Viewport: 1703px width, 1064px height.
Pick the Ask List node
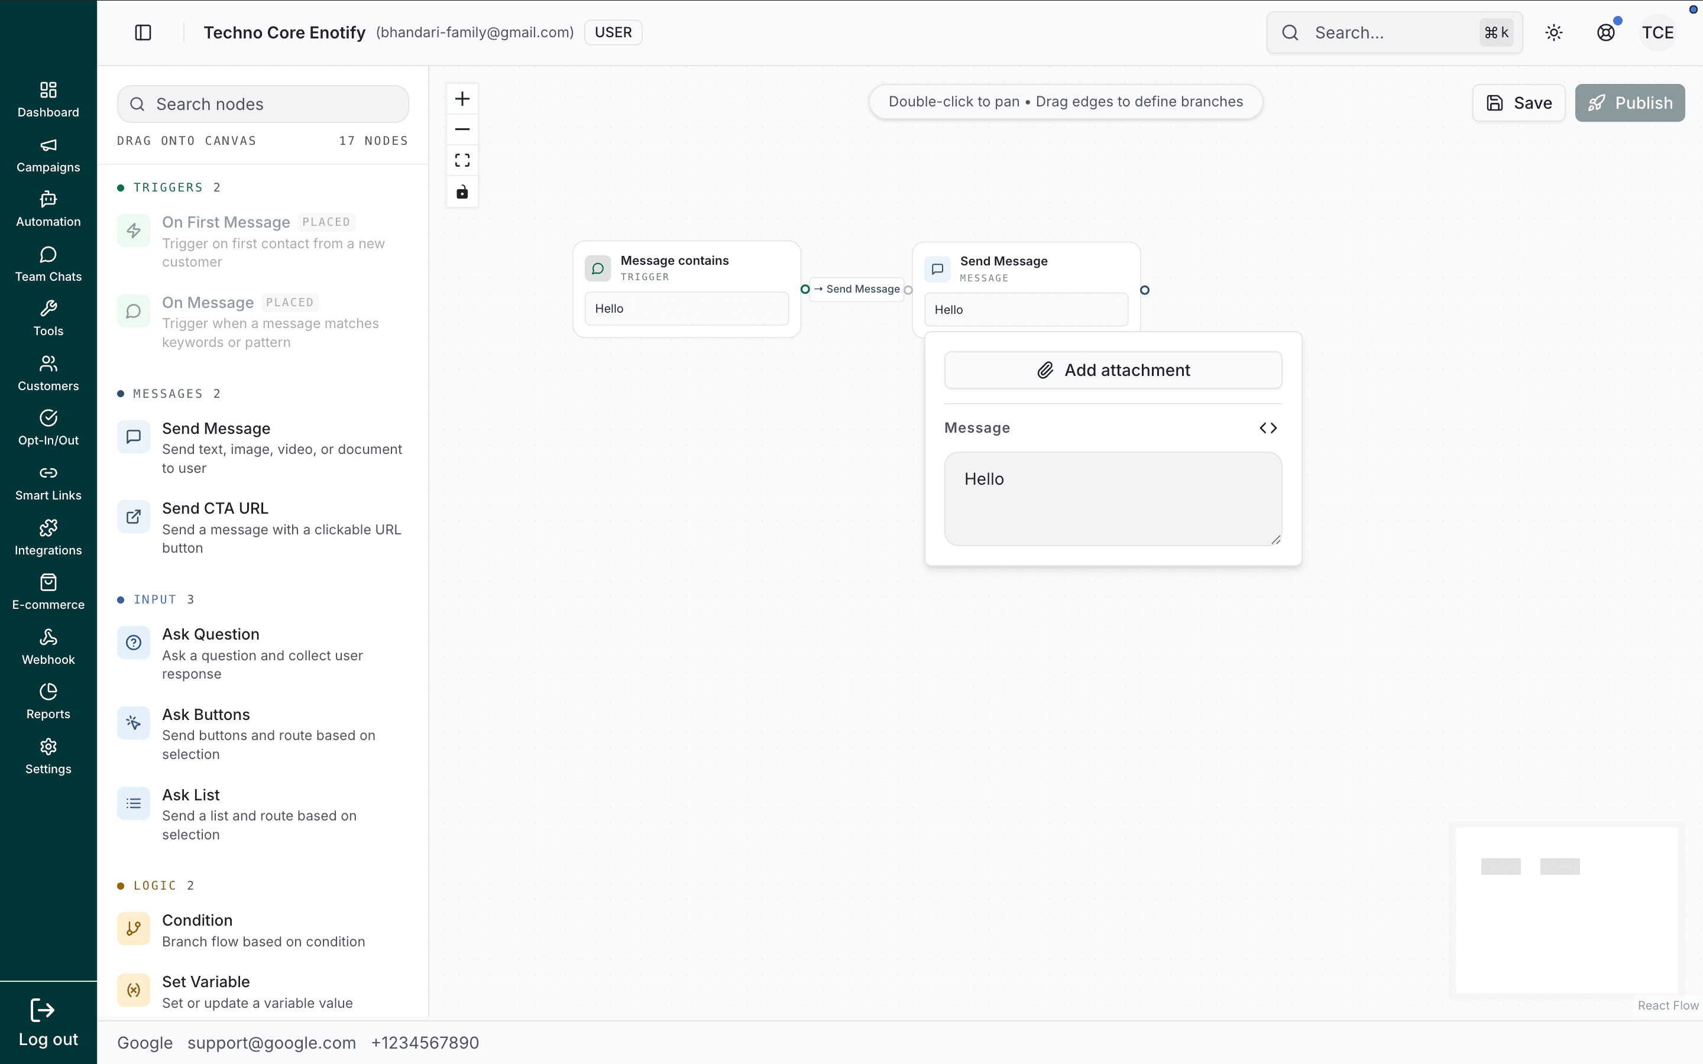pyautogui.click(x=263, y=814)
